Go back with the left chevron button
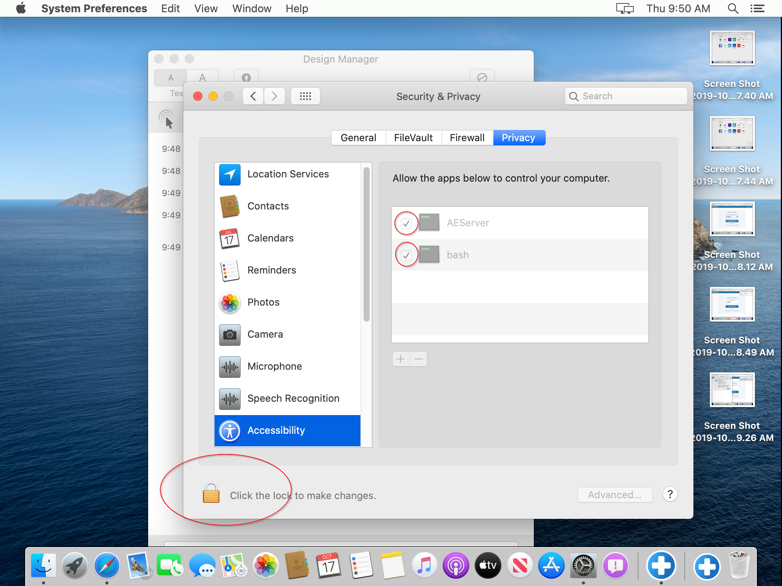The height and width of the screenshot is (586, 782). 253,96
